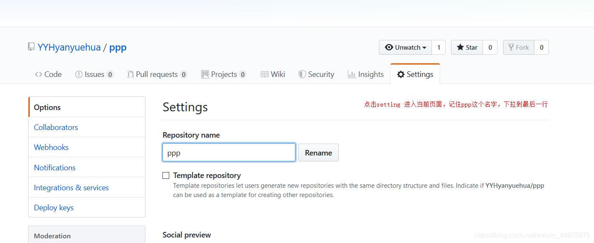Enable the Template repository checkbox
Viewport: 594px width, 243px height.
tap(166, 175)
